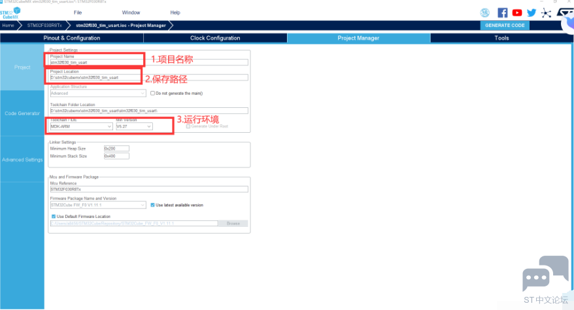Click the Minimum Stack Size field
The height and width of the screenshot is (310, 574).
pos(116,156)
